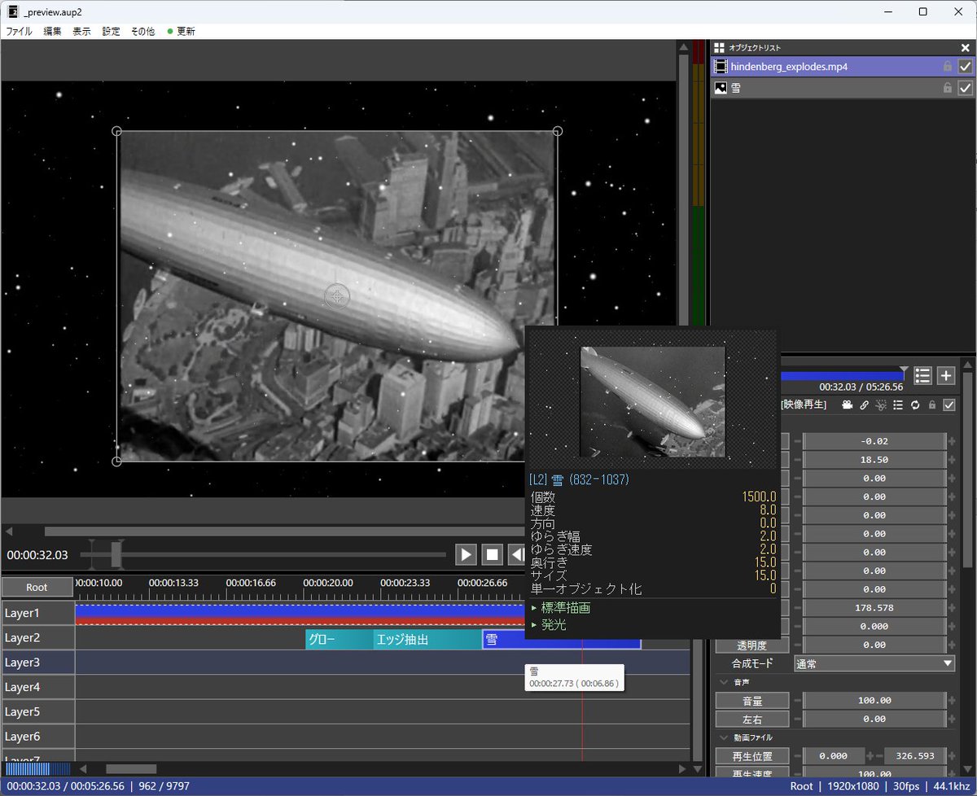Open the 設定 menu
This screenshot has height=796, width=977.
pos(111,31)
